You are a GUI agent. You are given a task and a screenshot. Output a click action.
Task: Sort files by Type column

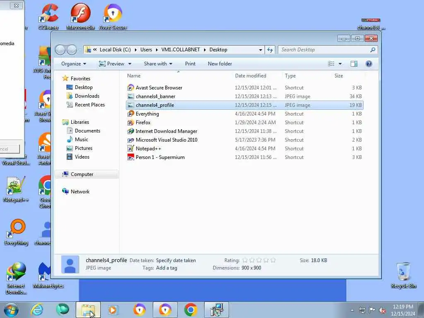tap(290, 76)
